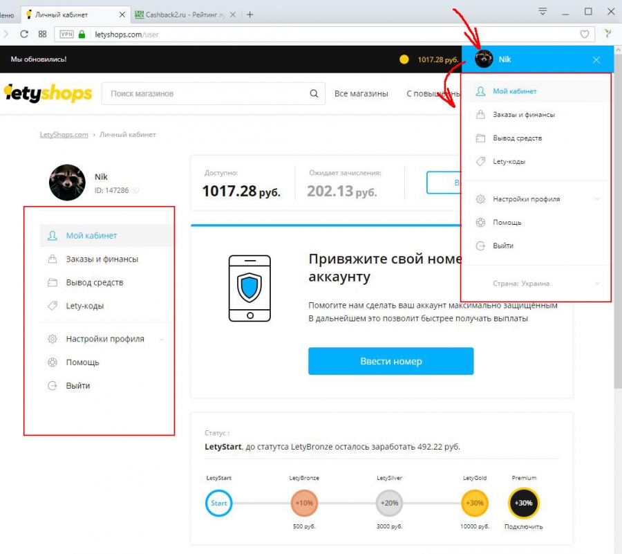Click the 202.13 руб. pending amount

pyautogui.click(x=342, y=192)
